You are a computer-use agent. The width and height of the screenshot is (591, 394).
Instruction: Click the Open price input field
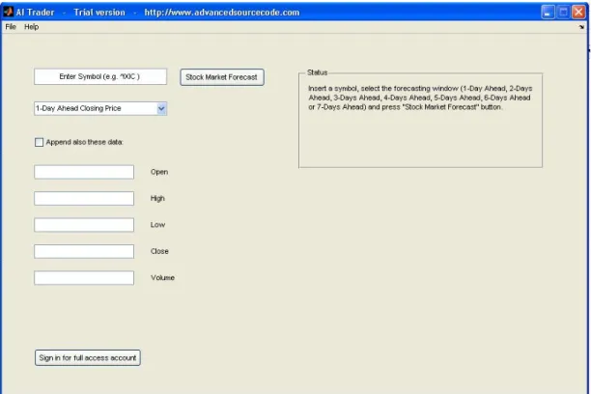click(x=84, y=172)
